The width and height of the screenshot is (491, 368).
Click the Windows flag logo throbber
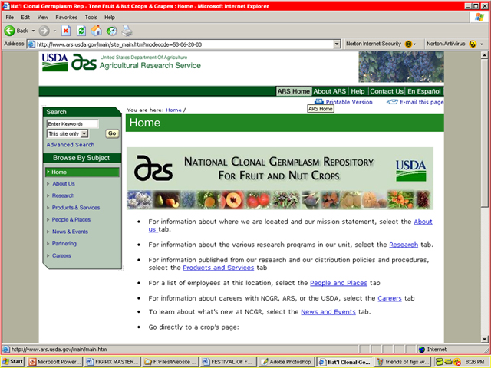pyautogui.click(x=479, y=17)
